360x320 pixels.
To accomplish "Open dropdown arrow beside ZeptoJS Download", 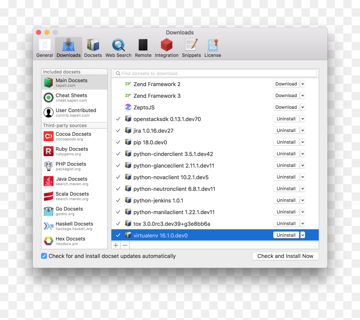I will pyautogui.click(x=303, y=107).
